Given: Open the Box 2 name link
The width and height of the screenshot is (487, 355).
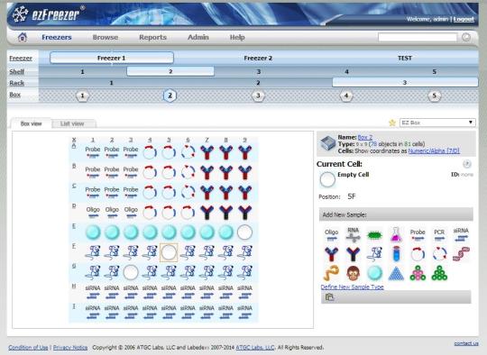Looking at the screenshot, I should (x=365, y=137).
